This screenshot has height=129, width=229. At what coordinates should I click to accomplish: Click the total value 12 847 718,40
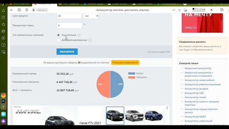point(65,90)
